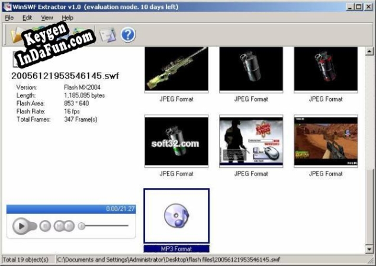Open the Help menu
The width and height of the screenshot is (376, 266).
(68, 18)
